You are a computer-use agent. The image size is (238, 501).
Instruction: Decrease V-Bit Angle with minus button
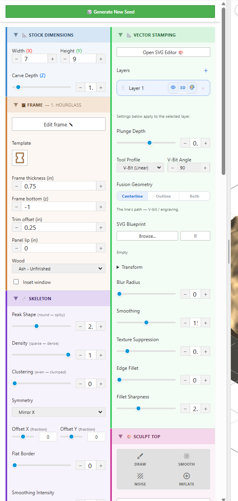click(172, 167)
